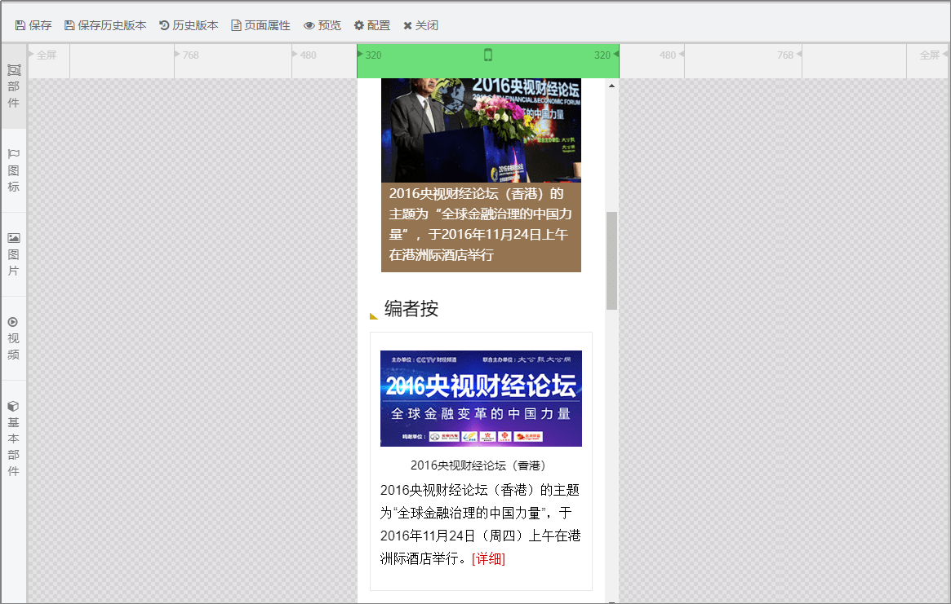This screenshot has height=604, width=951.
Task: Open the 历史版本 history versions
Action: coord(188,24)
